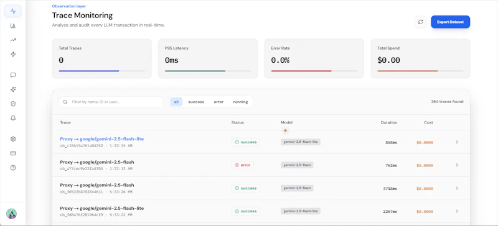Select the success filter tab
Image resolution: width=498 pixels, height=226 pixels.
point(196,102)
